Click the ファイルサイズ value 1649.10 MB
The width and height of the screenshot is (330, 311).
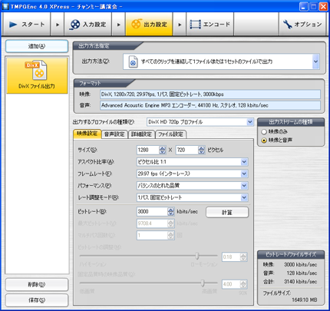pos(305,299)
